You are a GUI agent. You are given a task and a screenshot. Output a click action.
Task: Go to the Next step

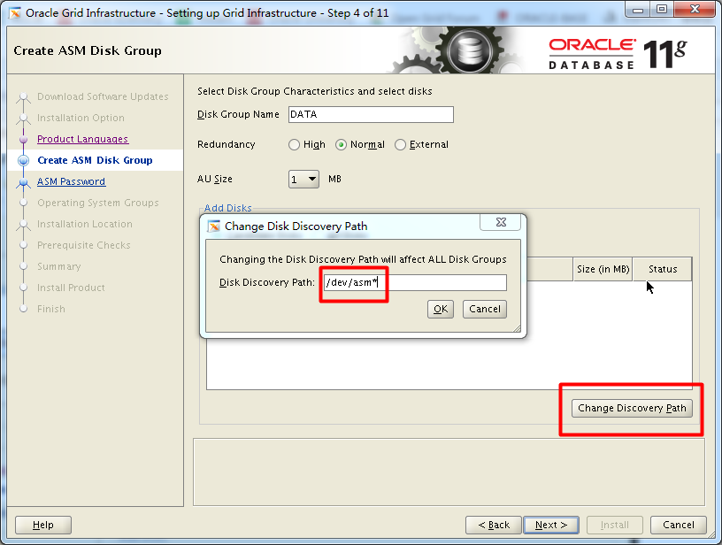click(550, 525)
